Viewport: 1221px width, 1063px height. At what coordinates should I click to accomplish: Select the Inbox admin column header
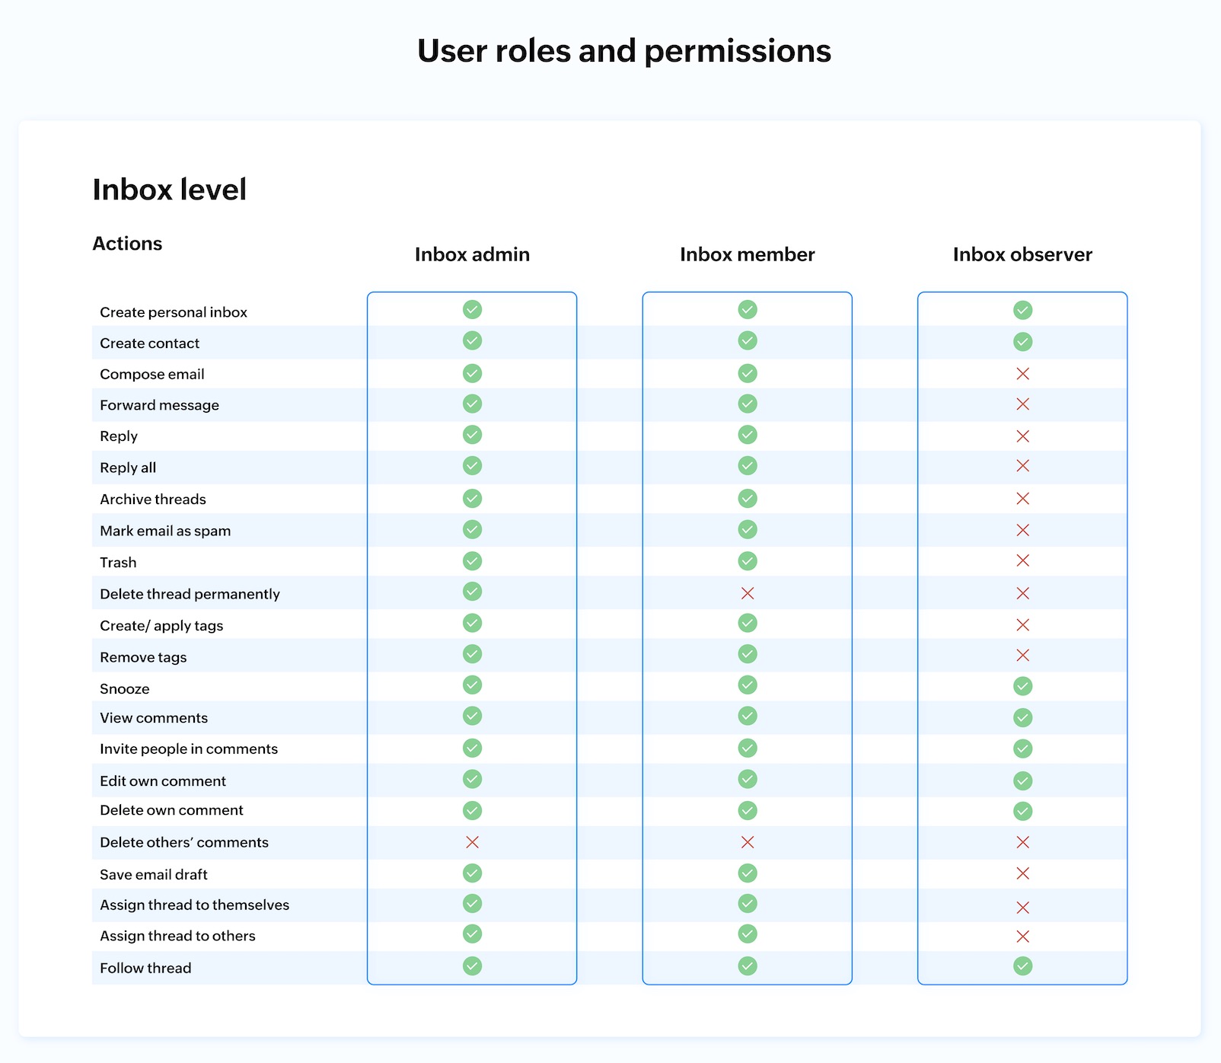click(x=472, y=254)
